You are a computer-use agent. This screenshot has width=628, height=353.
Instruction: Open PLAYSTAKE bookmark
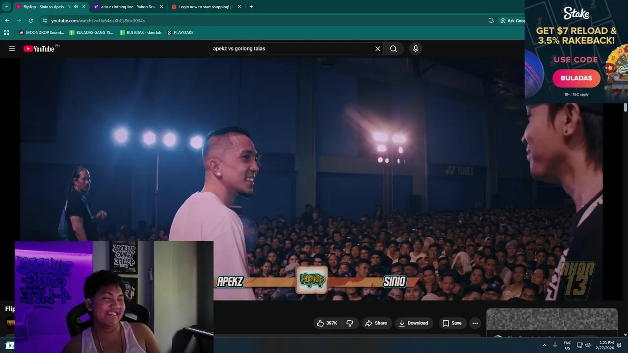(x=180, y=33)
